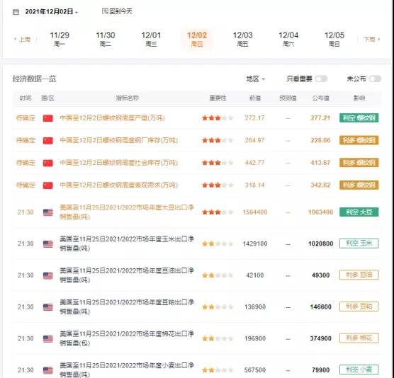Expand the 地区 region filter dropdown

pyautogui.click(x=256, y=79)
